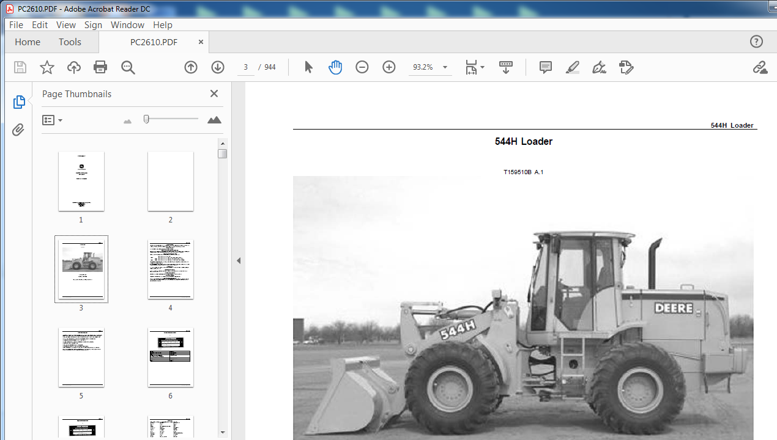Zoom out with the minus button

362,67
